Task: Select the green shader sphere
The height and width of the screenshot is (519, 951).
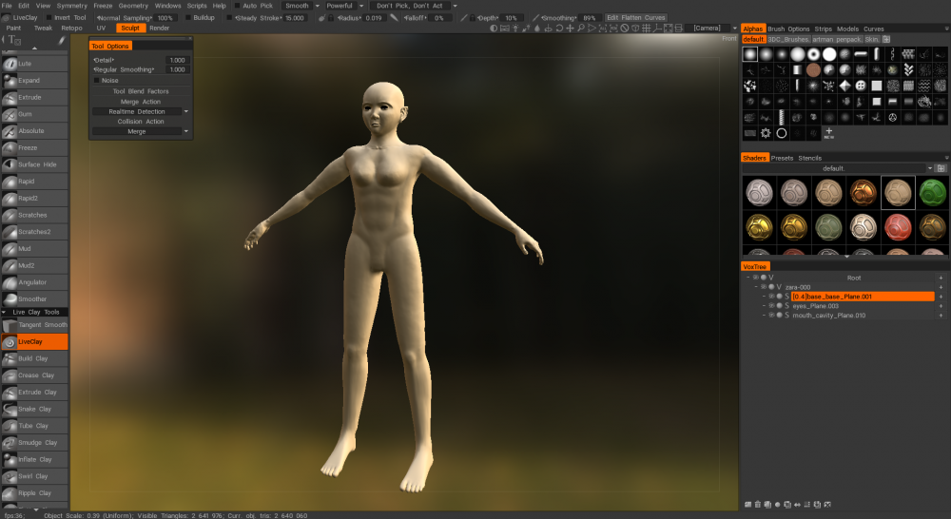Action: pos(932,193)
